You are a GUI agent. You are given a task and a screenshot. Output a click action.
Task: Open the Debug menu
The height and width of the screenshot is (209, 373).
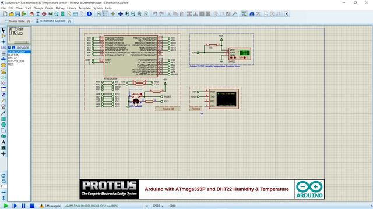click(60, 8)
